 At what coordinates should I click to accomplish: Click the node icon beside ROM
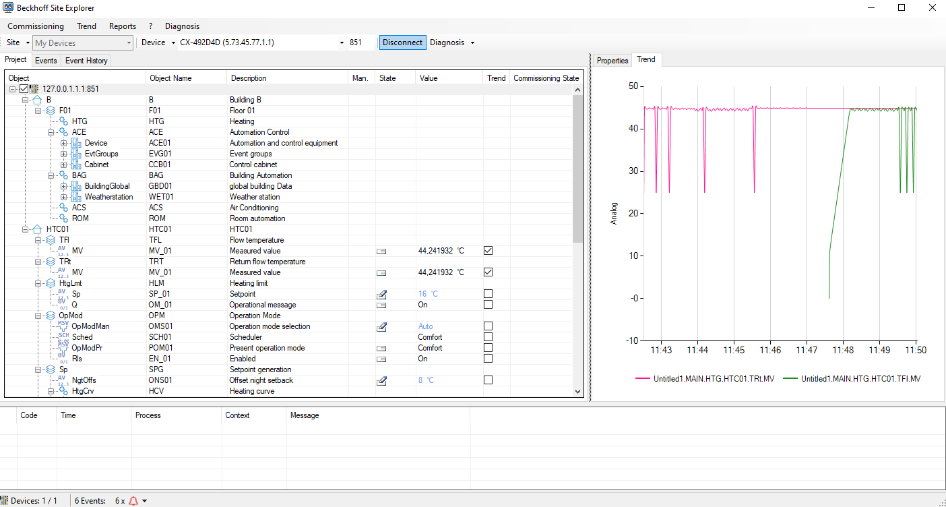[x=63, y=218]
